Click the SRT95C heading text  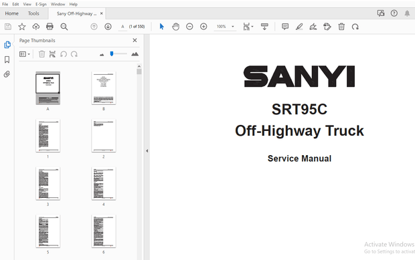coord(299,109)
